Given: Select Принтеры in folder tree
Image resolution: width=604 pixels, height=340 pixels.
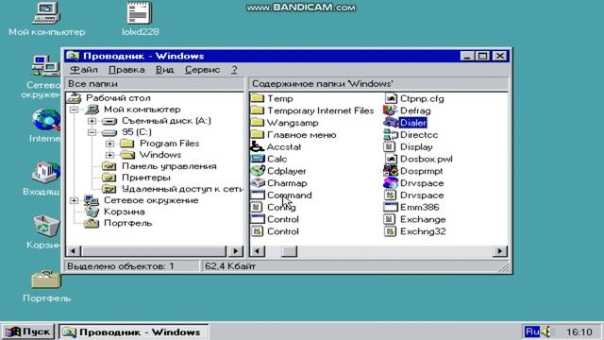Looking at the screenshot, I should [x=146, y=178].
